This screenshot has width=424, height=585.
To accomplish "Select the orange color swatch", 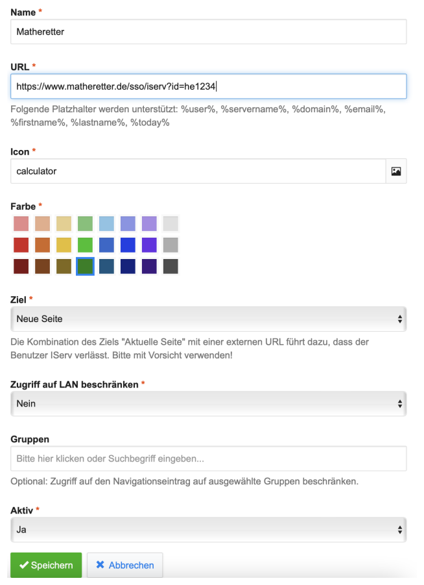I will 43,245.
